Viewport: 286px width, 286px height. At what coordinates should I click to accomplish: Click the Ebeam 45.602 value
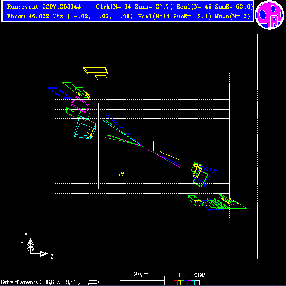tap(28, 17)
